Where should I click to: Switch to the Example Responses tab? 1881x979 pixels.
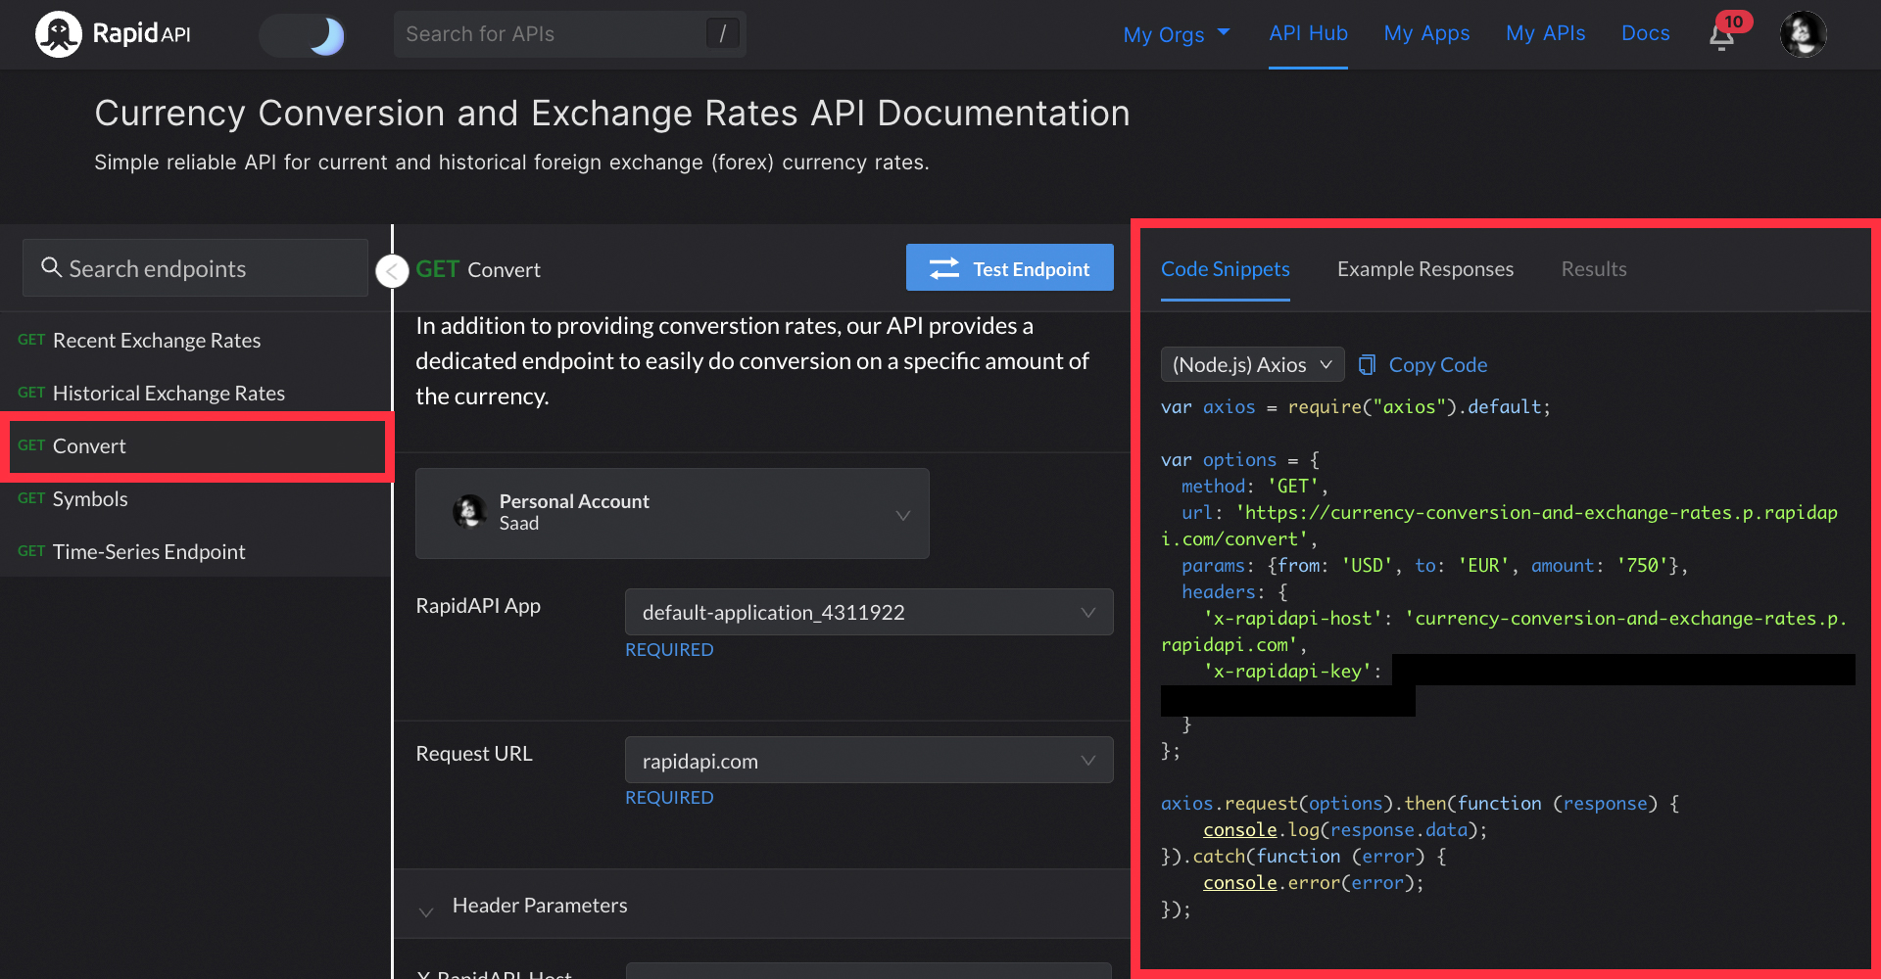tap(1425, 269)
